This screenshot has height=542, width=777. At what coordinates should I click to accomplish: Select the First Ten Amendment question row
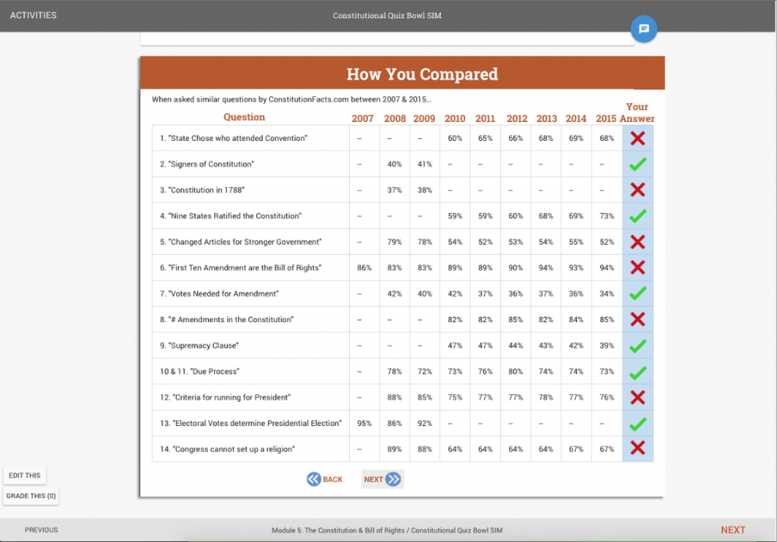pyautogui.click(x=241, y=268)
